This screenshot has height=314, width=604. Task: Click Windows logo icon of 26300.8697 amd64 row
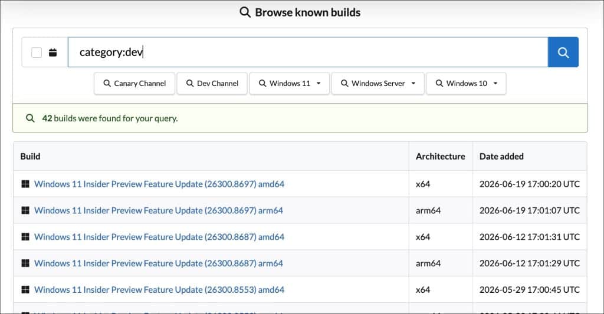25,184
